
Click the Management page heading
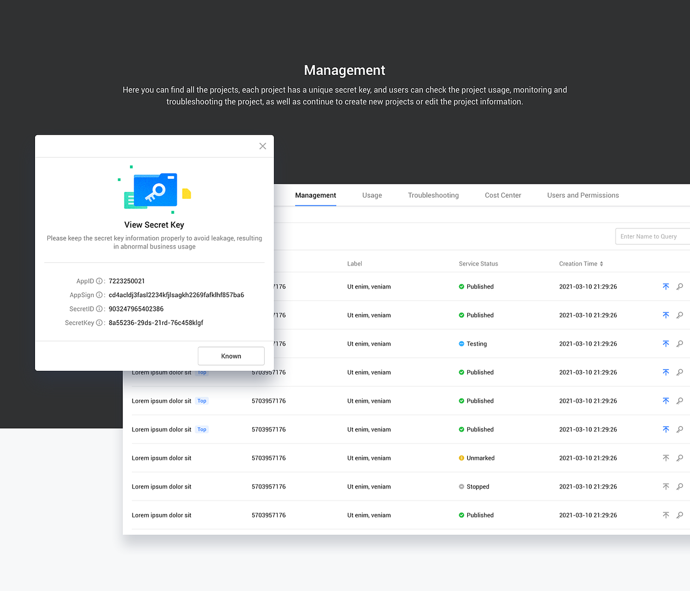coord(344,71)
